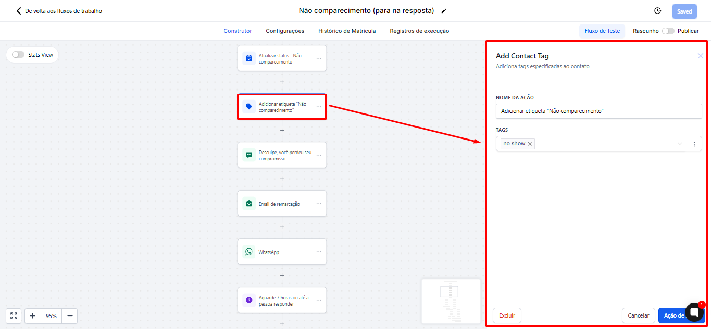
Task: Open the Tags field three-dot options menu
Action: click(x=694, y=144)
